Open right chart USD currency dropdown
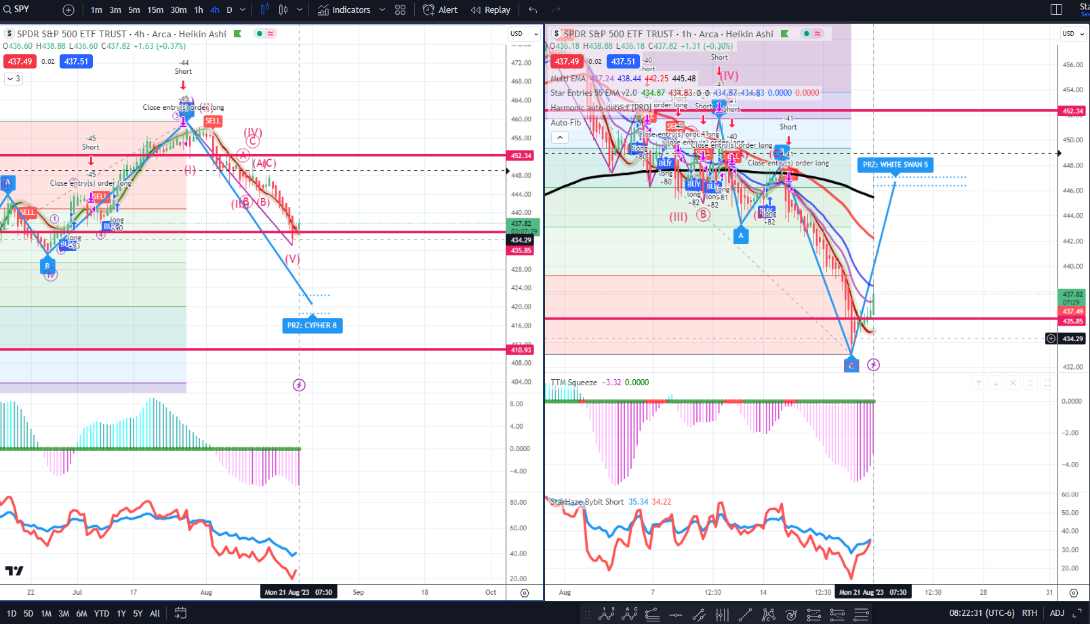The height and width of the screenshot is (624, 1090). (1073, 34)
